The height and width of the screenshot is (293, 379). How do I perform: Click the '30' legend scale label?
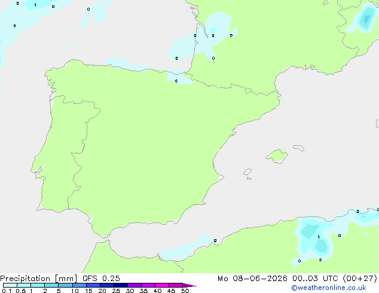pos(130,291)
